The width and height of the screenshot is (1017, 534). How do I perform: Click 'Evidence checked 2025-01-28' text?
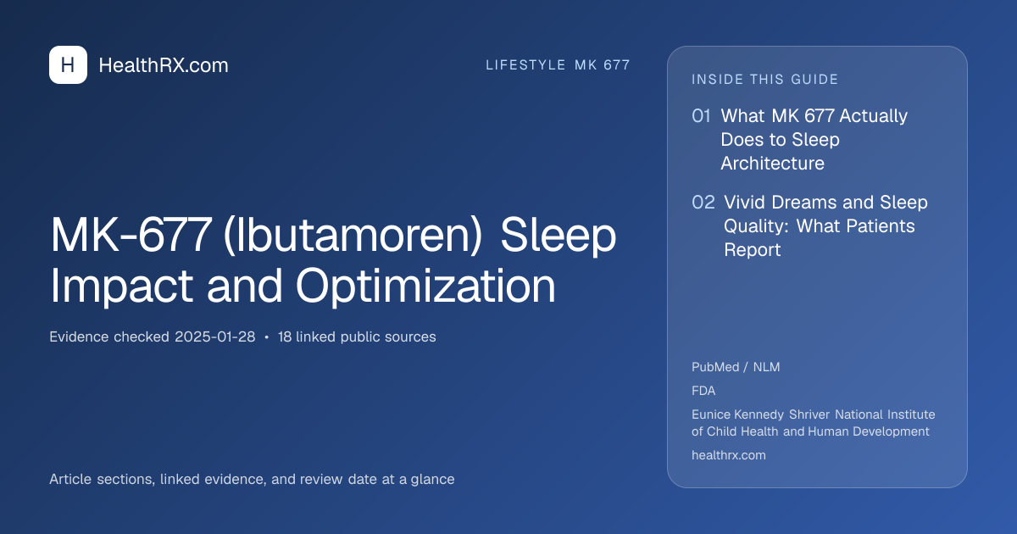(x=153, y=337)
